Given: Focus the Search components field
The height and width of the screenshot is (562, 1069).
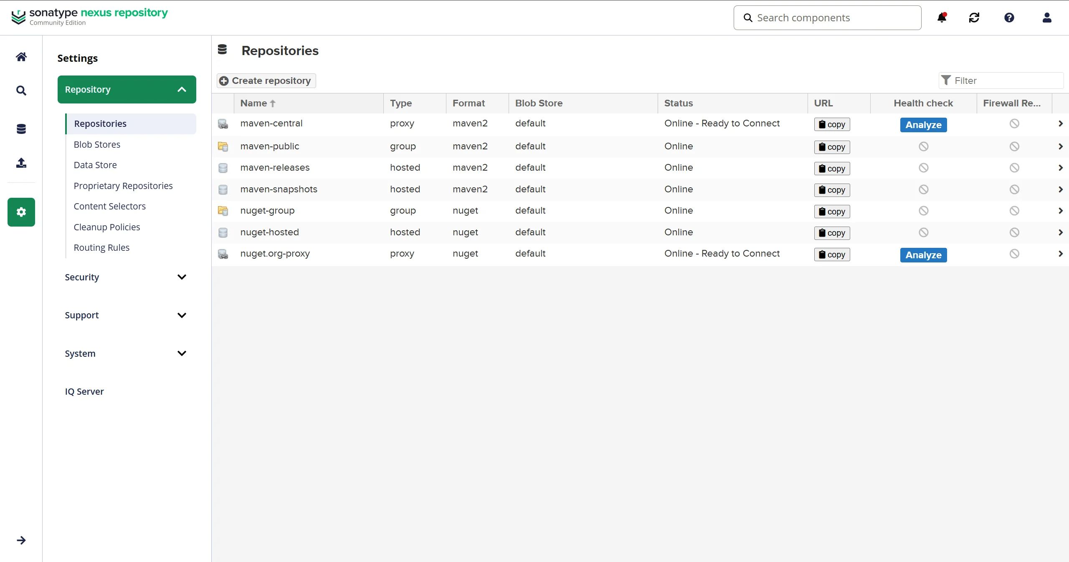Looking at the screenshot, I should pos(827,18).
